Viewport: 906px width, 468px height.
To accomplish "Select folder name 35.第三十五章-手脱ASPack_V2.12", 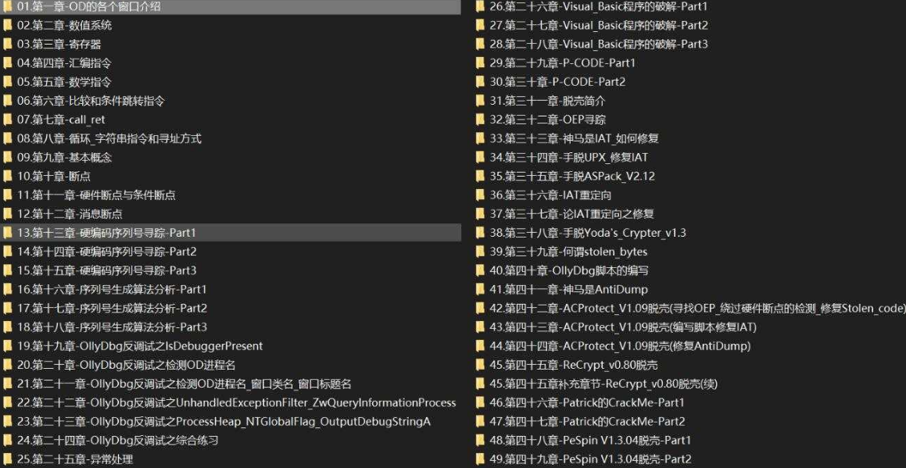I will [572, 177].
